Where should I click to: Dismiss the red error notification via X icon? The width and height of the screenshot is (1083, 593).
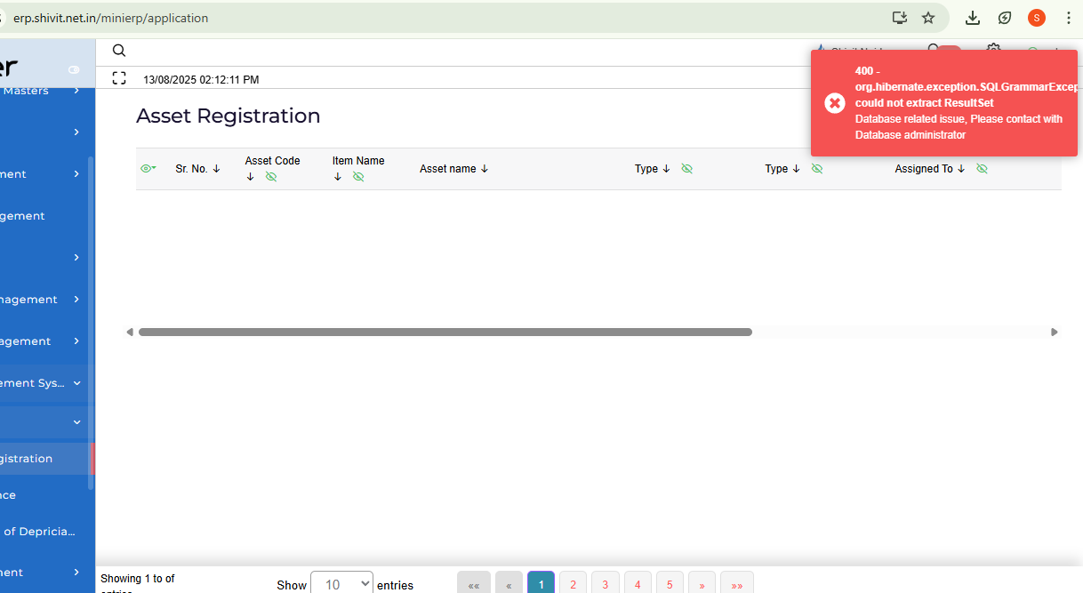click(x=834, y=103)
